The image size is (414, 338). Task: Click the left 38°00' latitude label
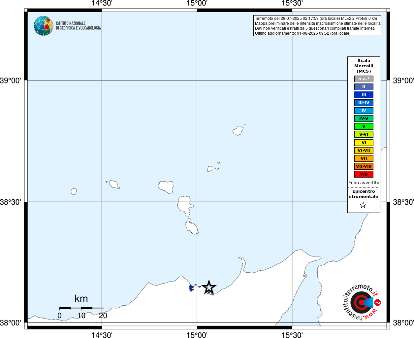[x=11, y=323]
